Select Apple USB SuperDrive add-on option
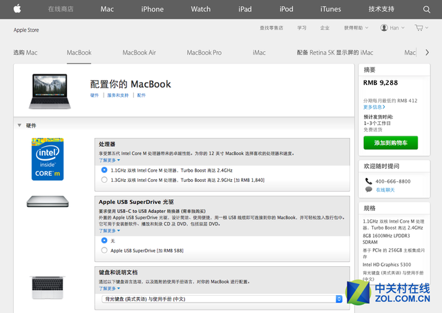 [104, 250]
